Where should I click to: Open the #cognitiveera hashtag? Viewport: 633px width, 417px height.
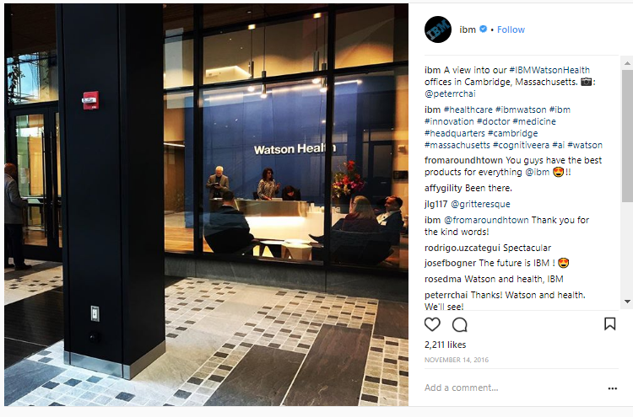pos(521,145)
